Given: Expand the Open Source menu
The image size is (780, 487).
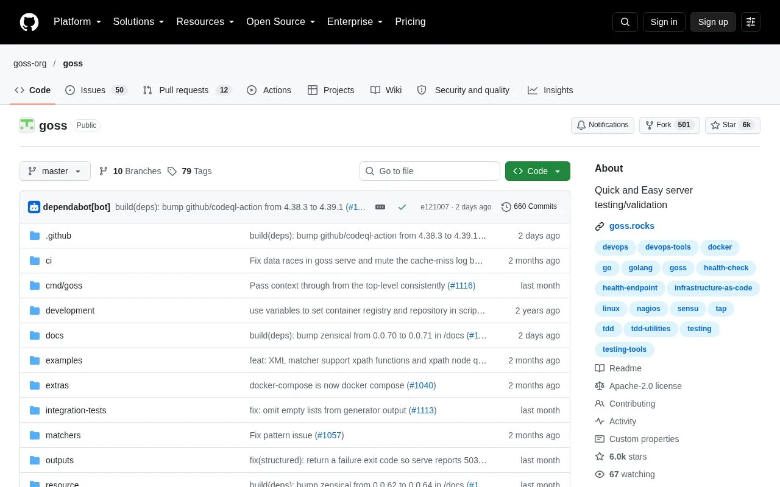Looking at the screenshot, I should coord(281,22).
